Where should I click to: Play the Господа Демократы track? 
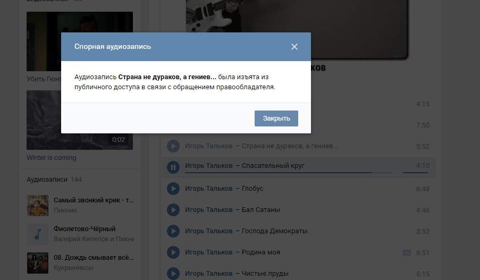173,231
